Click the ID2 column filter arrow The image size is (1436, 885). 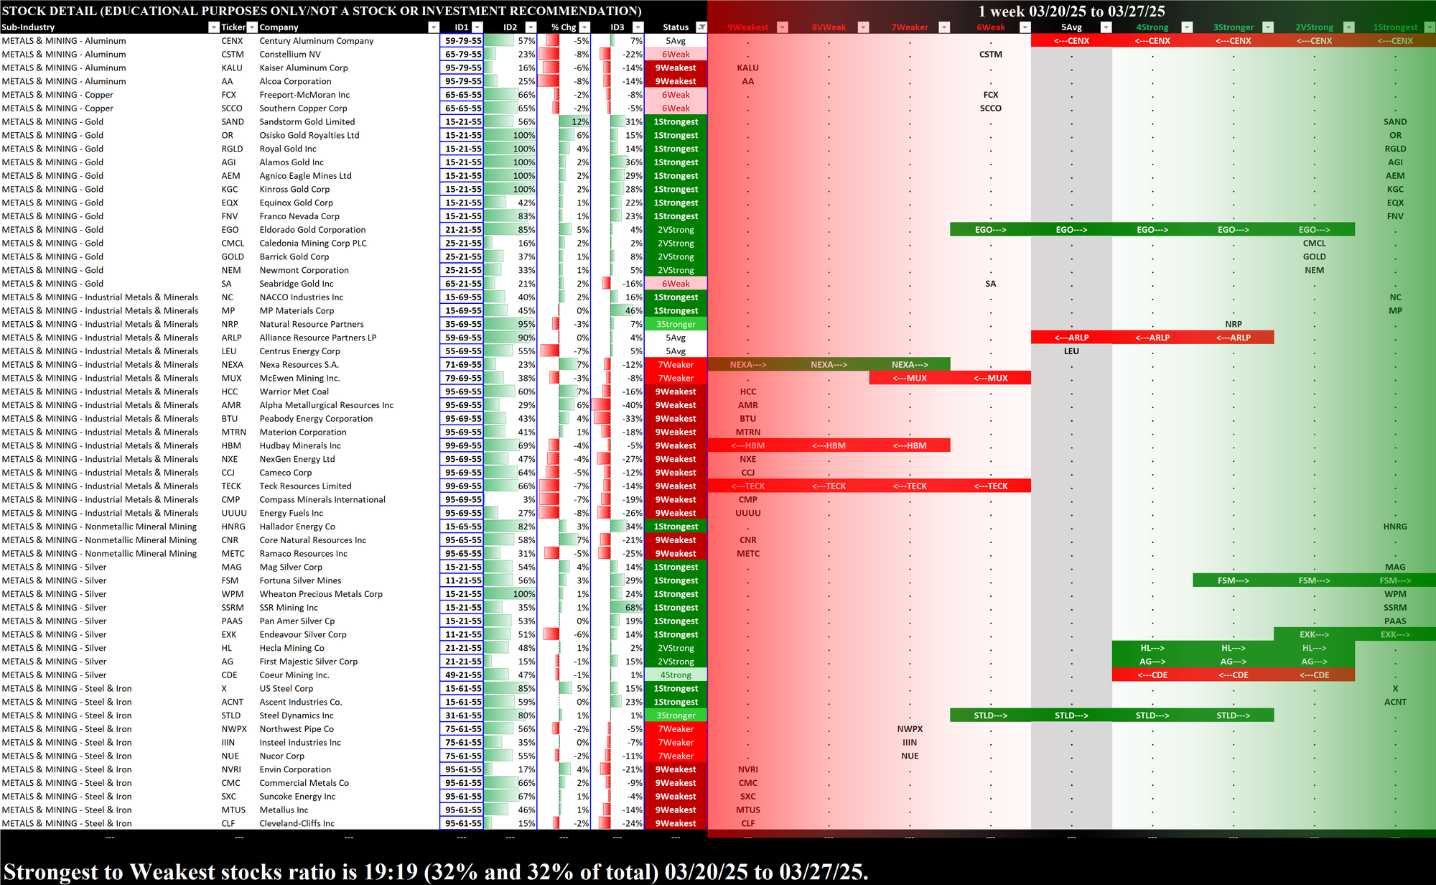tap(531, 27)
